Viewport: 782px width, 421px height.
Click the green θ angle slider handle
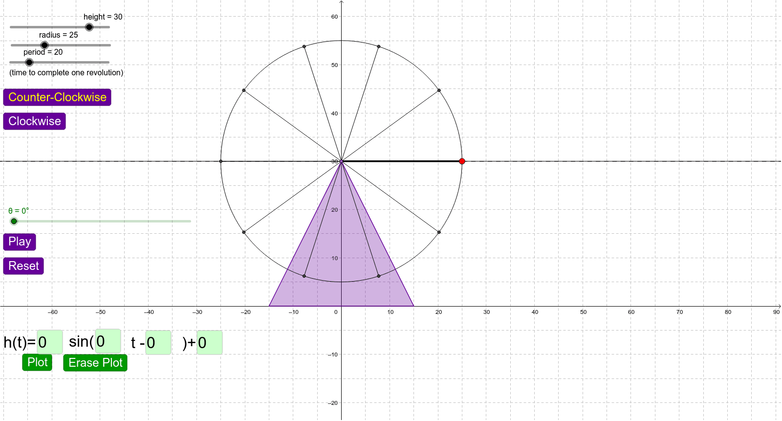14,221
